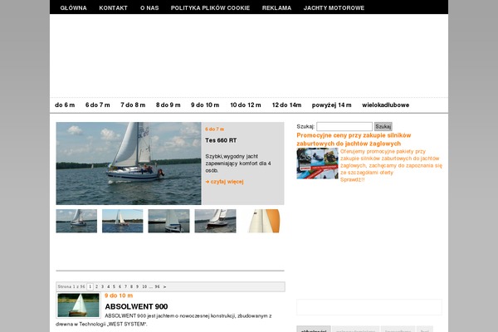Go to pagination page 7

click(126, 286)
